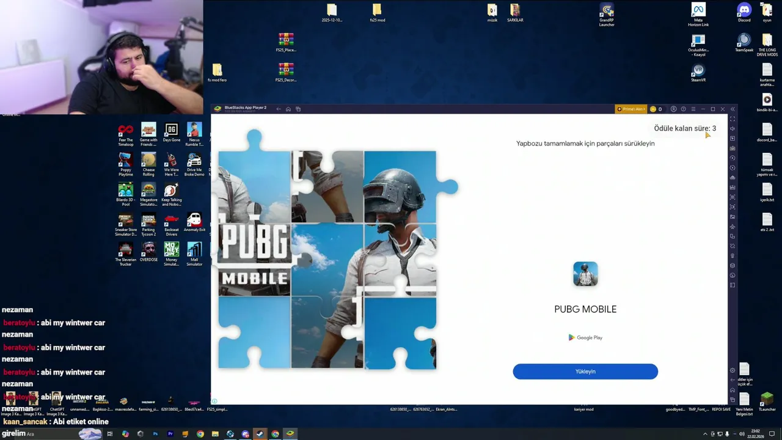Open Parking Tycoon 2 shortcut
This screenshot has width=782, height=440.
point(148,225)
